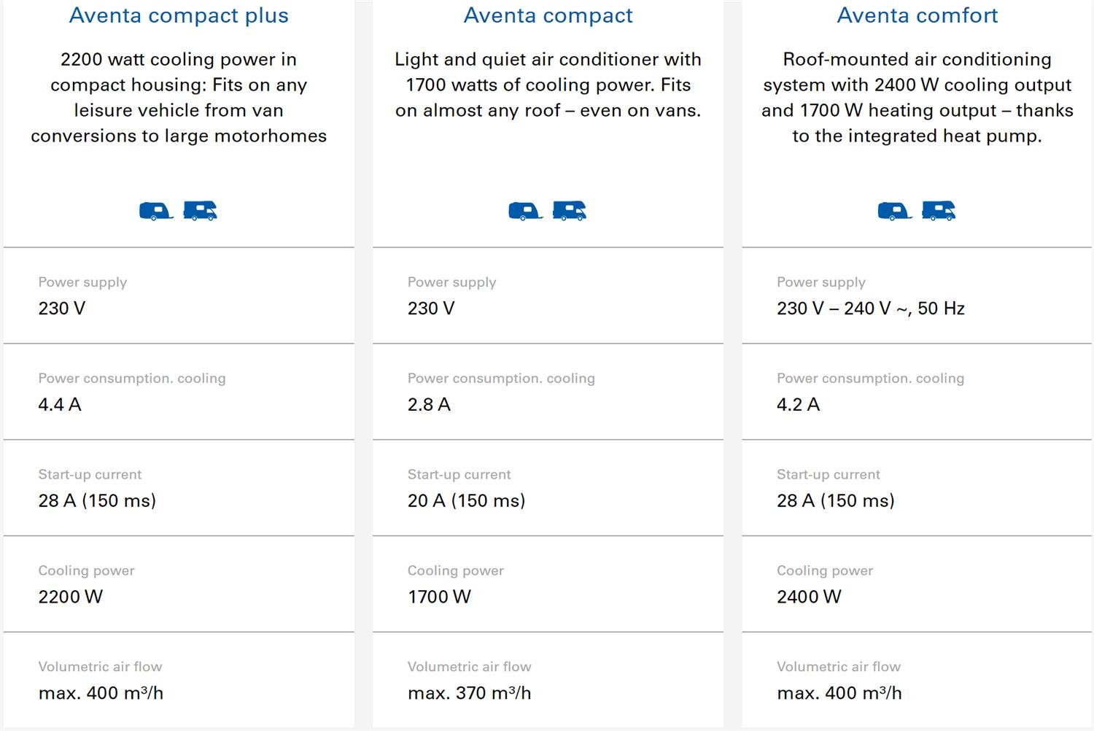This screenshot has height=731, width=1094.
Task: Click 'Power consumption. cooling' label in Aventa compact plus
Action: coord(132,379)
